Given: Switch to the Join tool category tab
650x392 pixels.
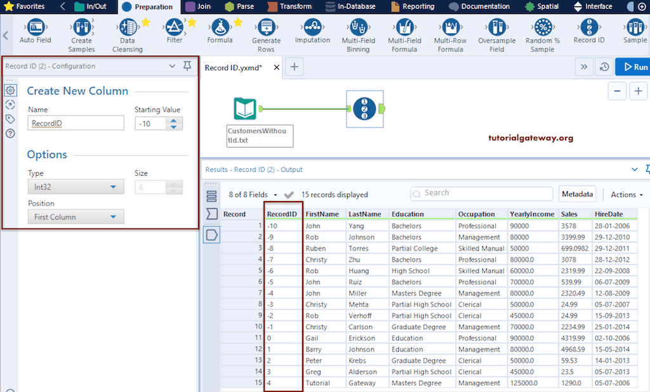Looking at the screenshot, I should pyautogui.click(x=198, y=6).
